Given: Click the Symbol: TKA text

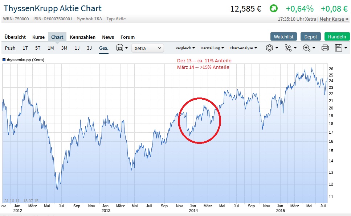Looking at the screenshot, I should point(89,19).
